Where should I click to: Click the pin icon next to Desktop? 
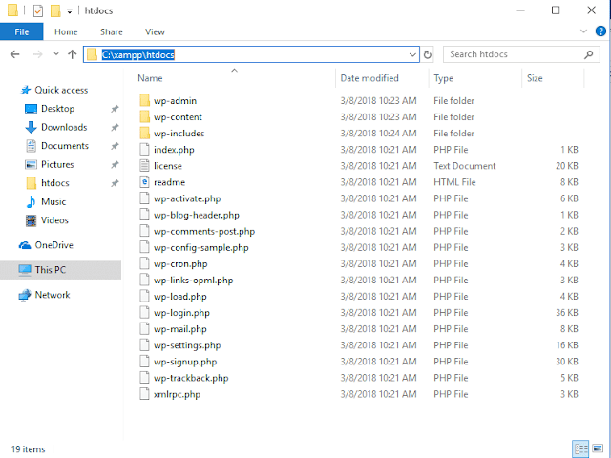coord(115,109)
